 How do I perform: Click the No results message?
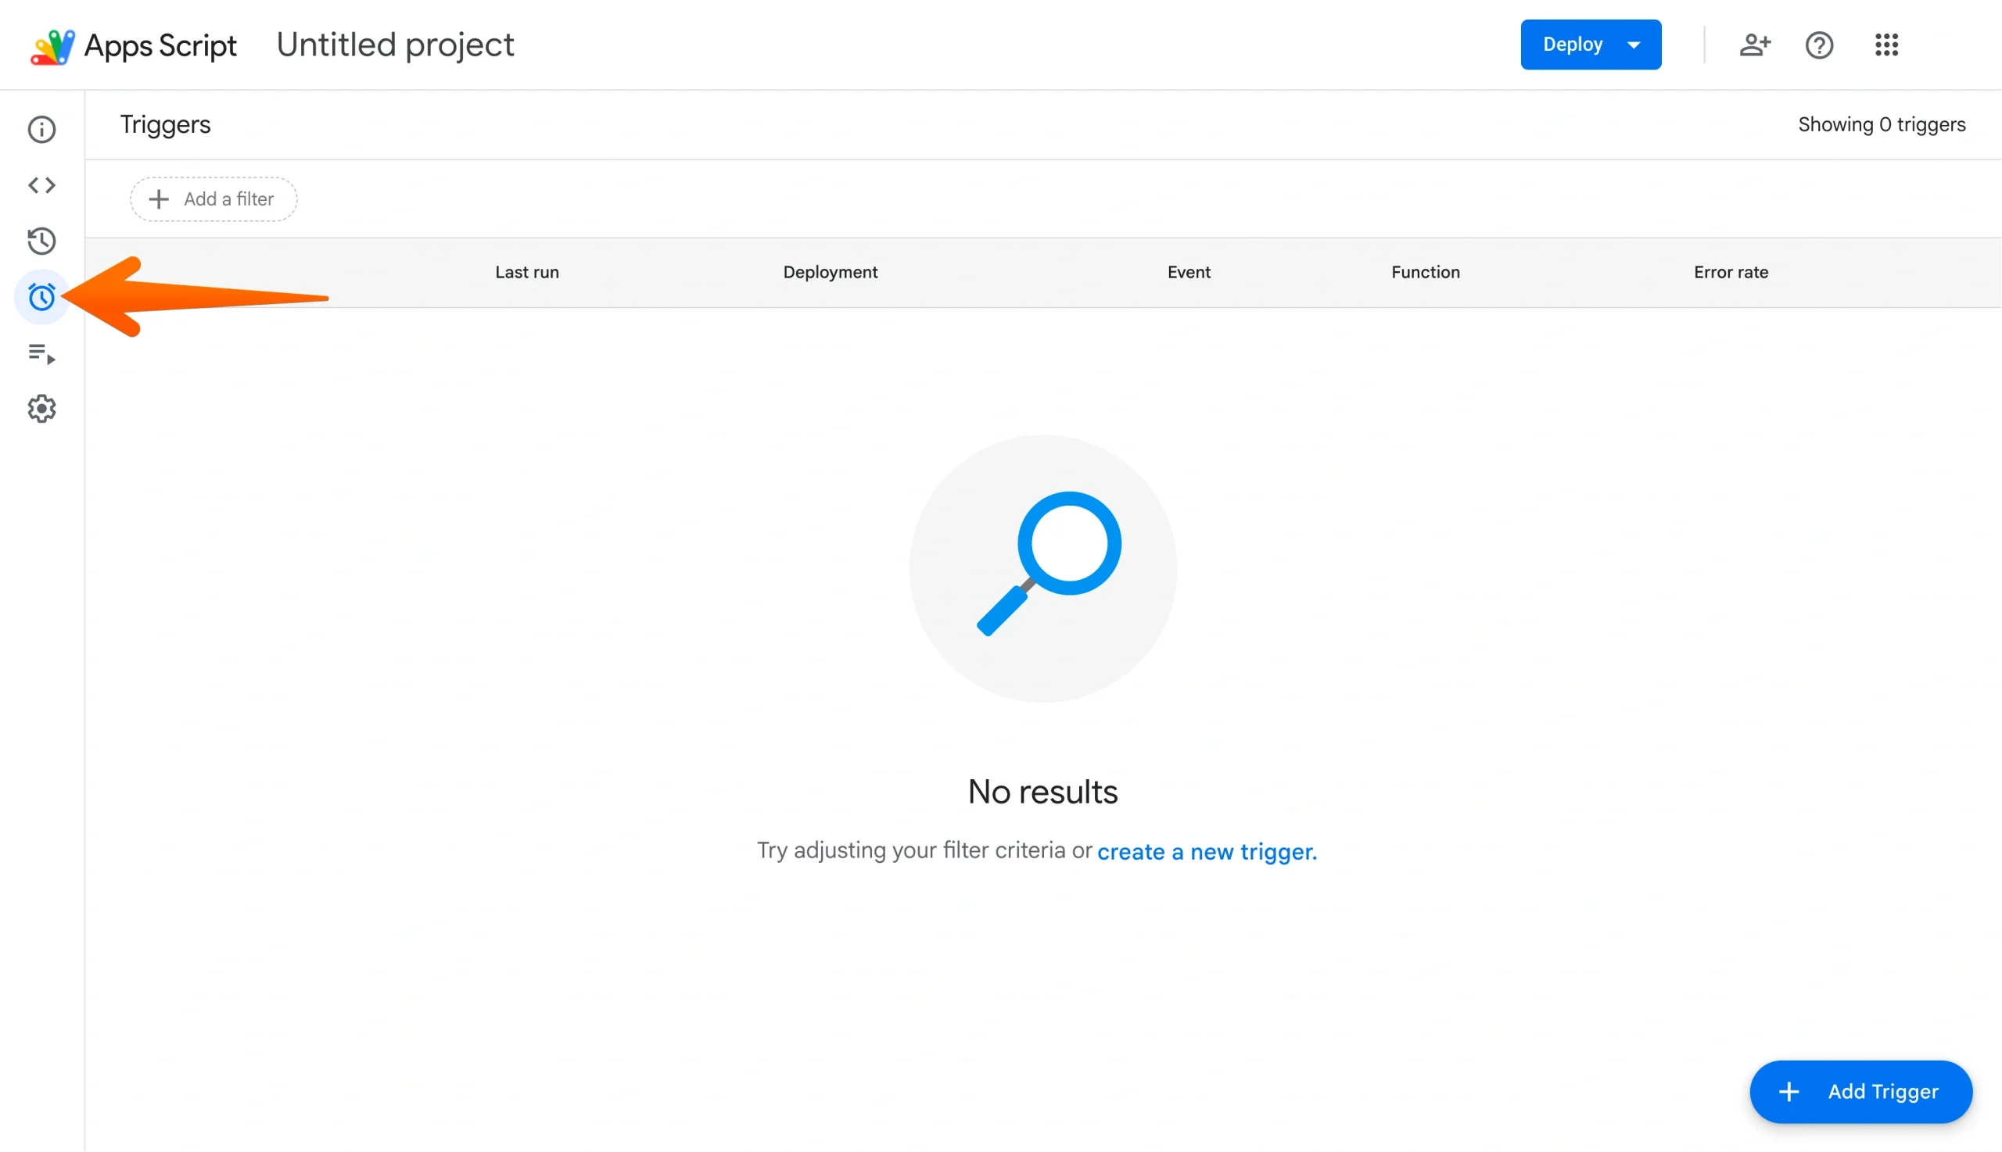[x=1042, y=791]
